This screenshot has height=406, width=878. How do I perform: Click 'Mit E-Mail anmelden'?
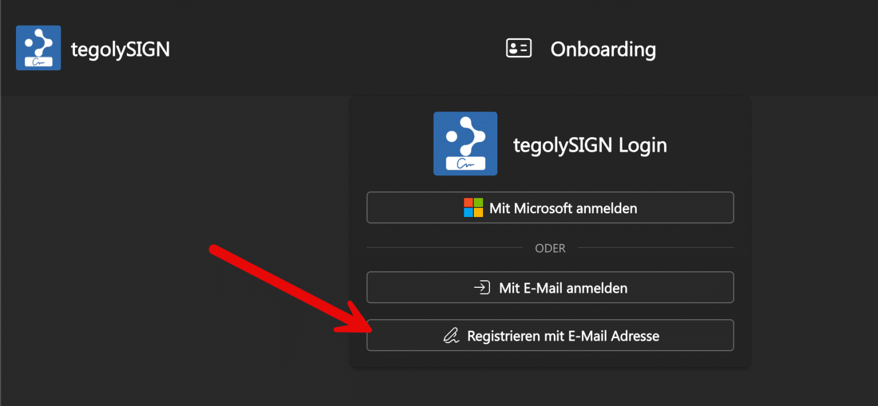(x=550, y=287)
